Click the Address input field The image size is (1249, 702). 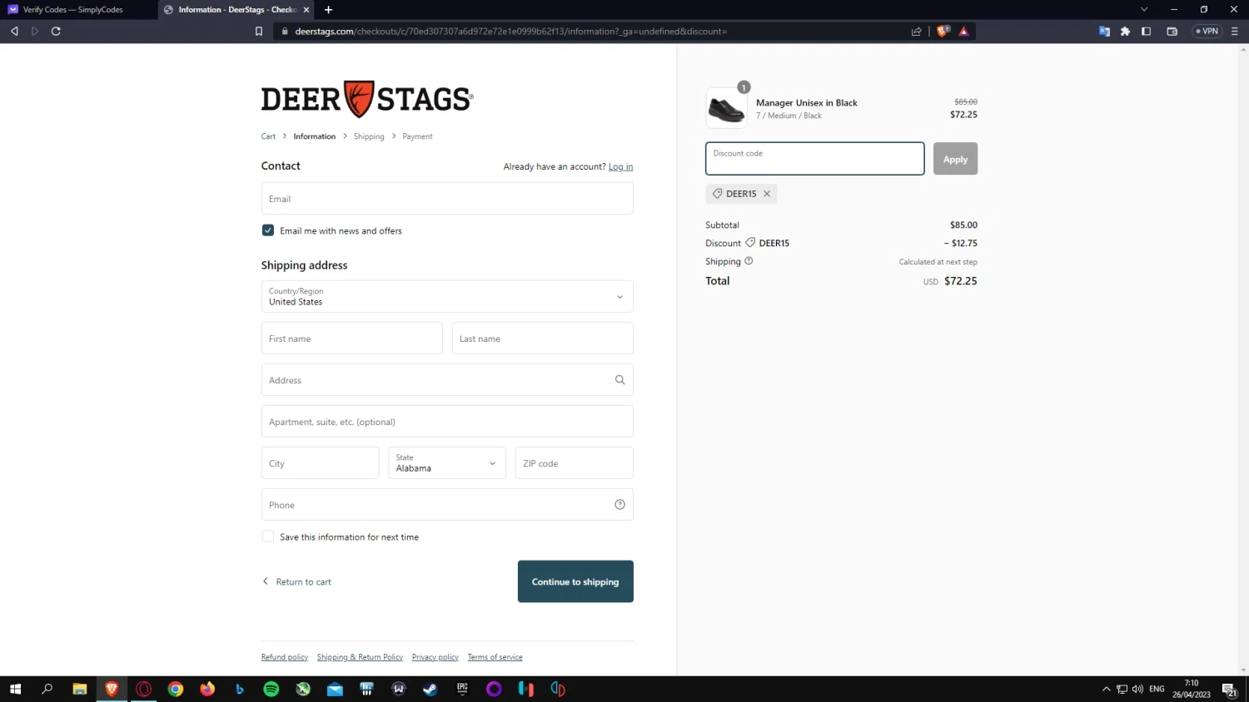click(x=447, y=380)
